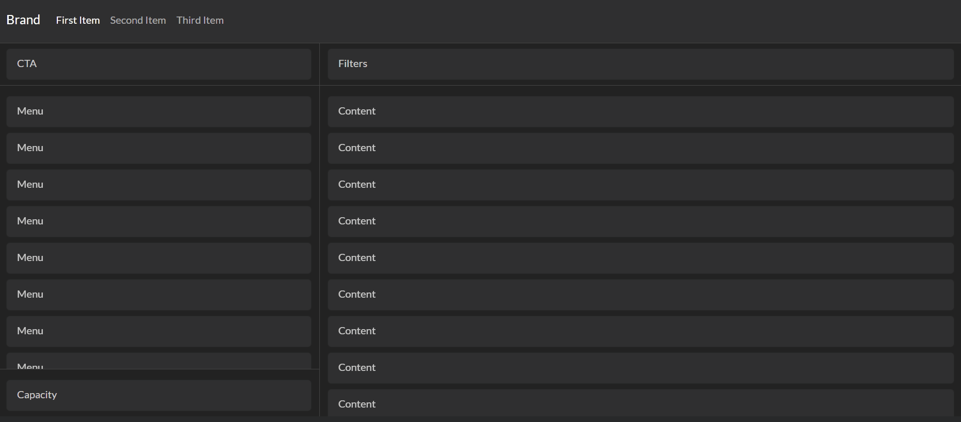Open the last partially visible Content card

[x=641, y=402]
